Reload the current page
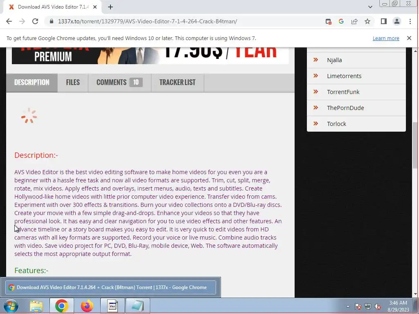This screenshot has width=419, height=314. (35, 21)
